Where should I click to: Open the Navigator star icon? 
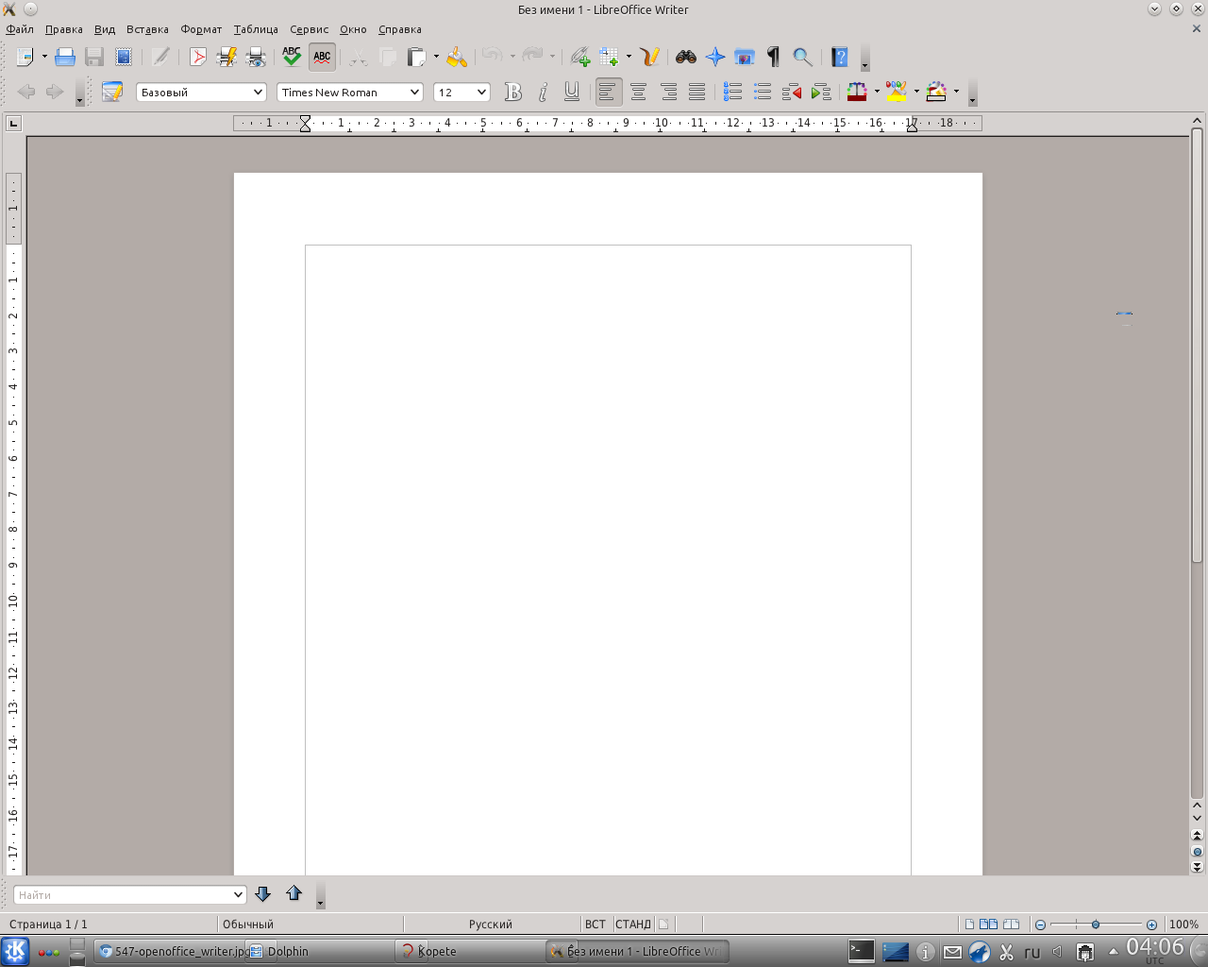(715, 57)
